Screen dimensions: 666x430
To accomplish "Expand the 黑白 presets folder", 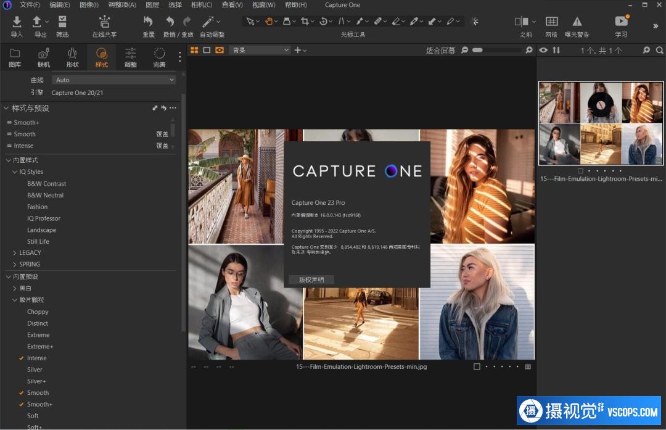I will pyautogui.click(x=15, y=289).
